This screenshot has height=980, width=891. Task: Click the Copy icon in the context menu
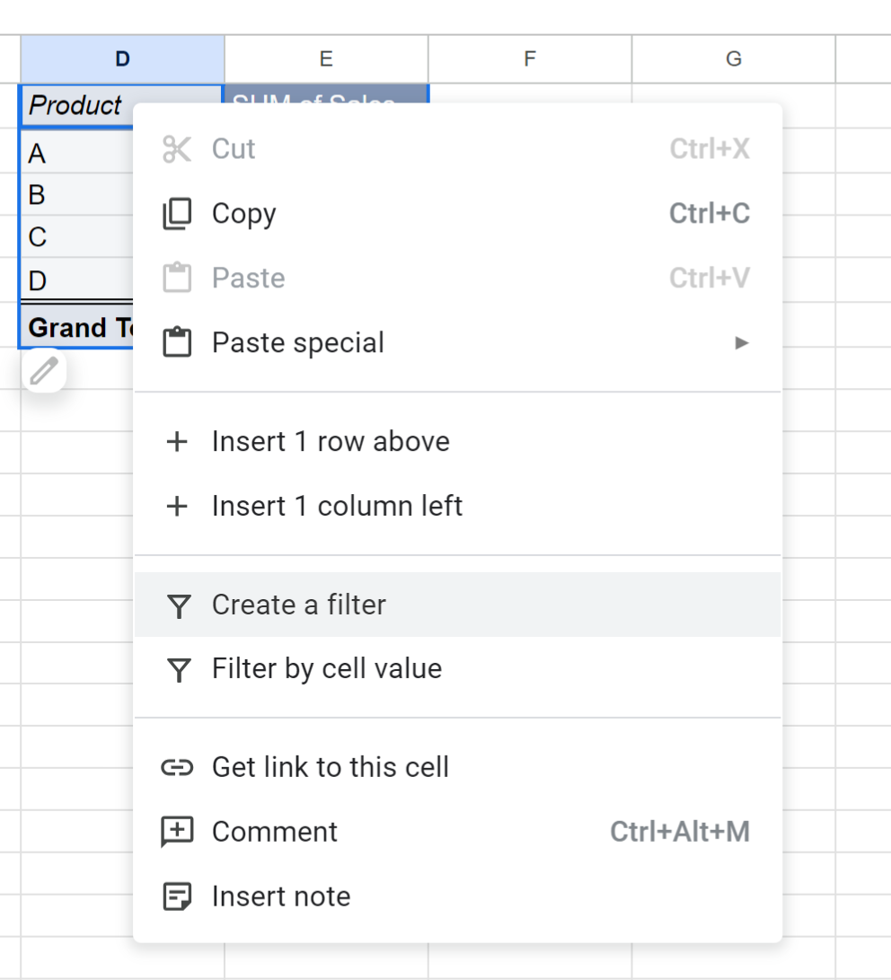point(177,213)
